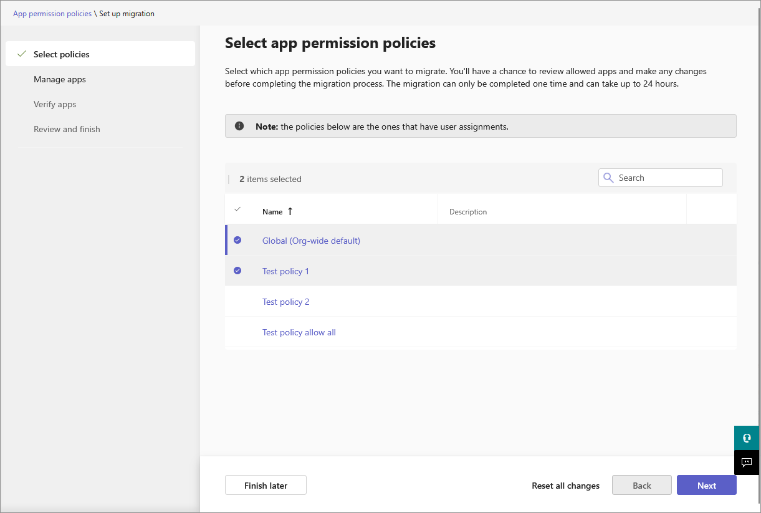Uncheck the Global (Org-wide default) policy checkbox
Image resolution: width=761 pixels, height=513 pixels.
pyautogui.click(x=237, y=240)
